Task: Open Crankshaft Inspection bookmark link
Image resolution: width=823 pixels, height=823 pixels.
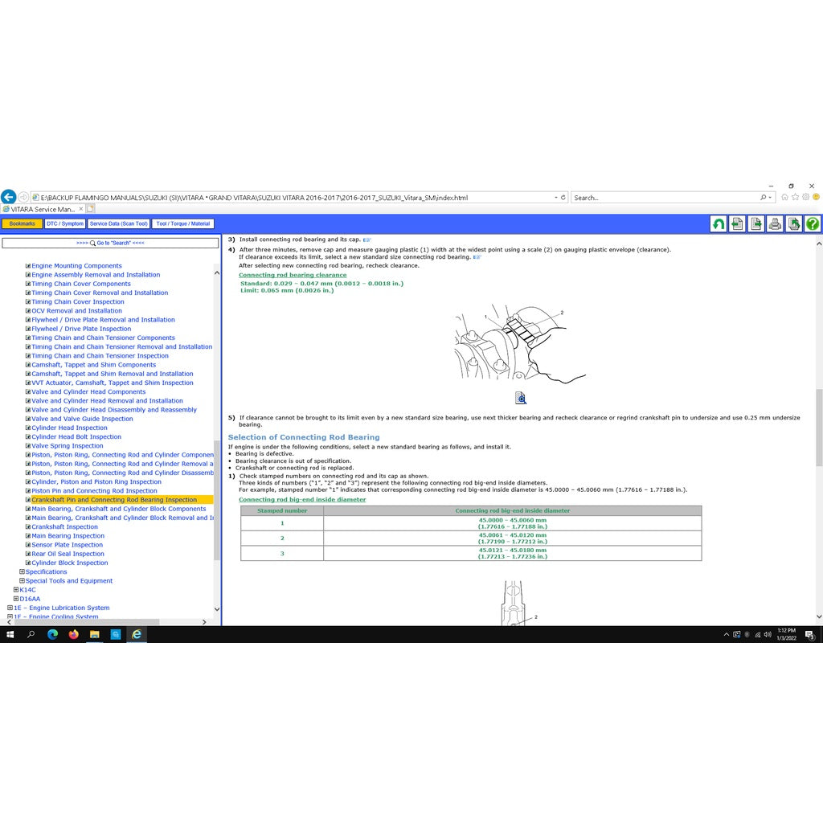Action: tap(64, 527)
